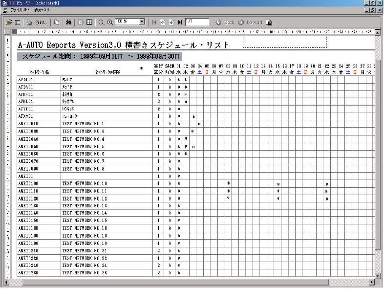Click the vertical scrollbar up arrow

[x=377, y=32]
